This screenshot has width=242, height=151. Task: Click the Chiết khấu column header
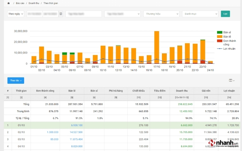[139, 91]
